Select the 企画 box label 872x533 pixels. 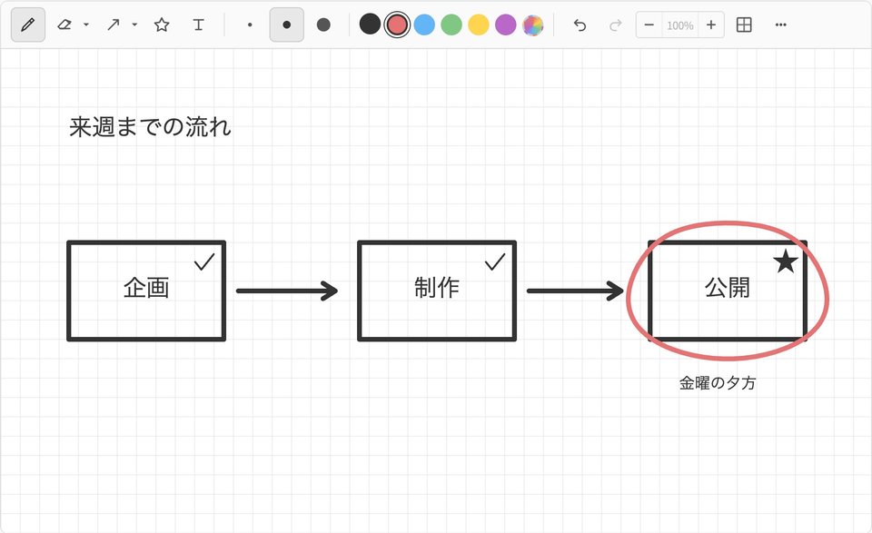point(146,288)
